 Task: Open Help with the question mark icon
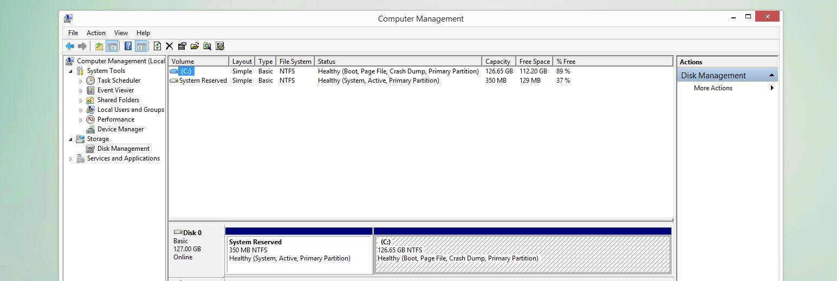(128, 46)
